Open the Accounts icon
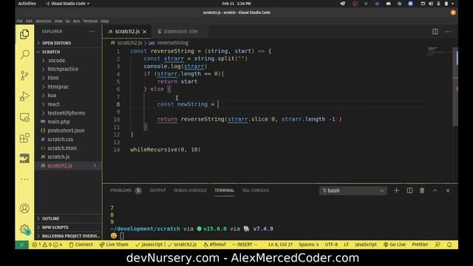The width and height of the screenshot is (473, 266). click(24, 208)
